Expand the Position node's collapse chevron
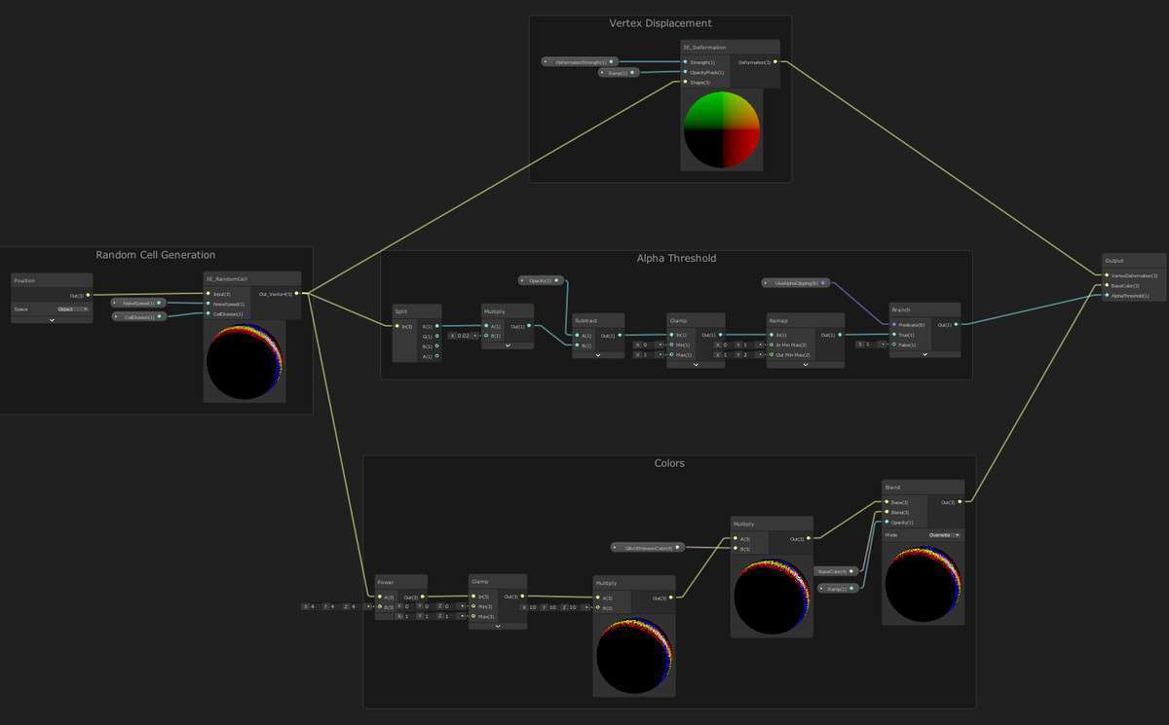 [53, 318]
